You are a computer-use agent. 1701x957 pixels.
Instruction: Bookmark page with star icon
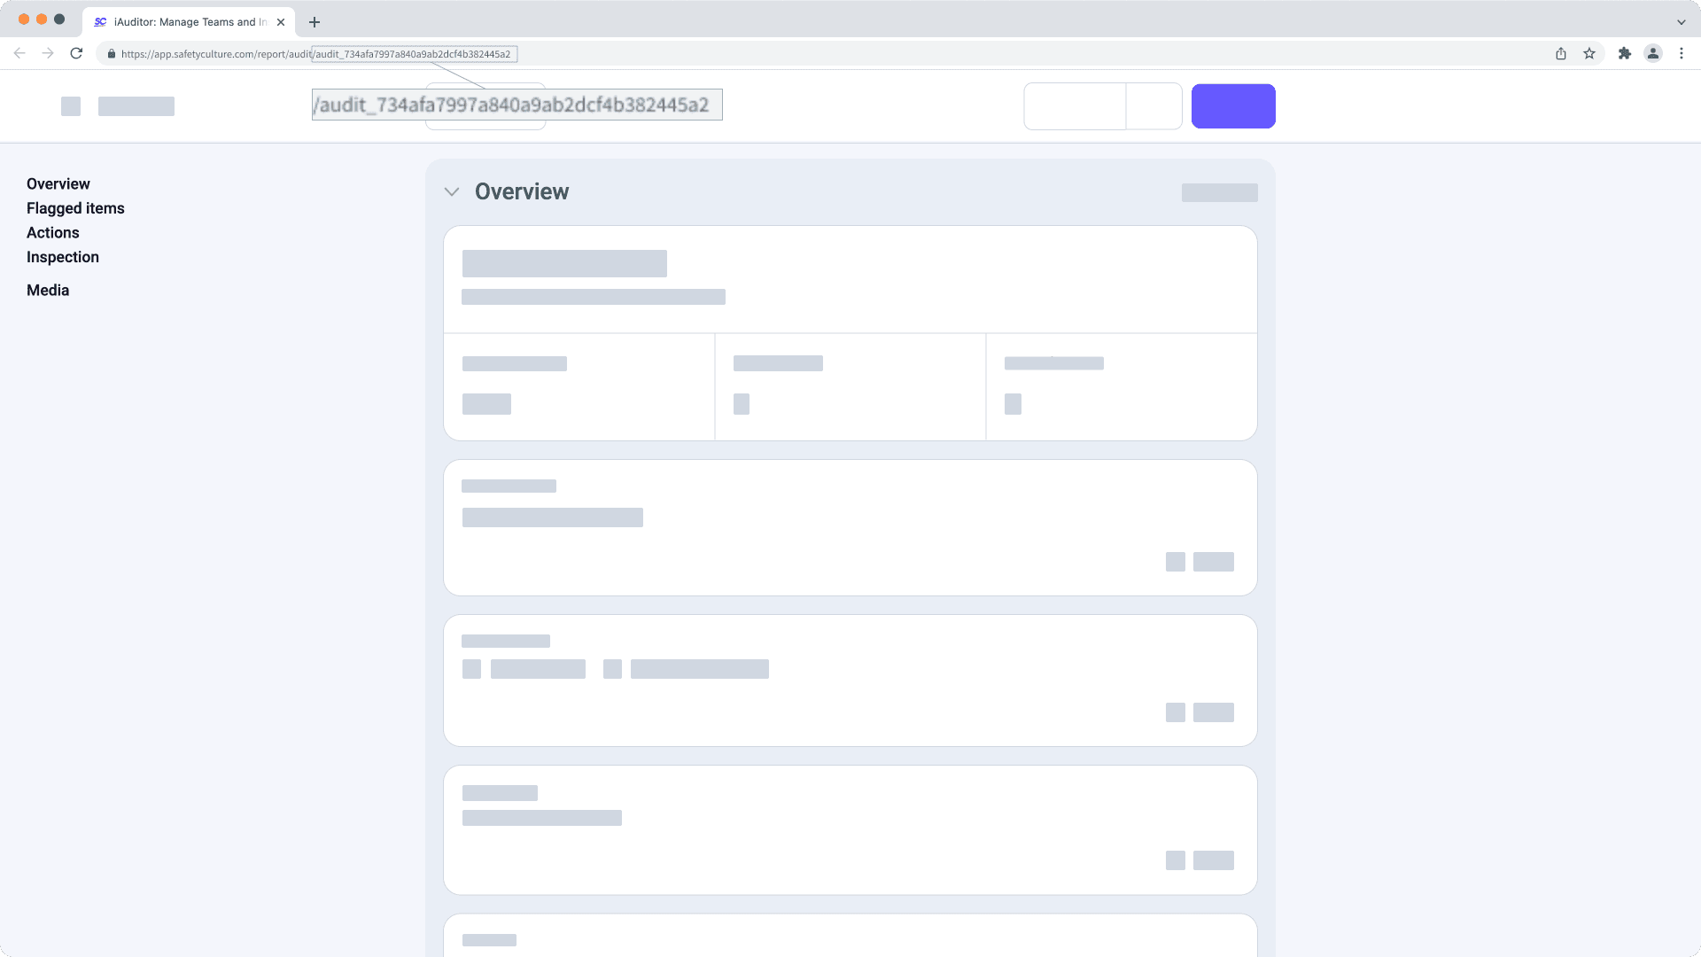pyautogui.click(x=1589, y=53)
